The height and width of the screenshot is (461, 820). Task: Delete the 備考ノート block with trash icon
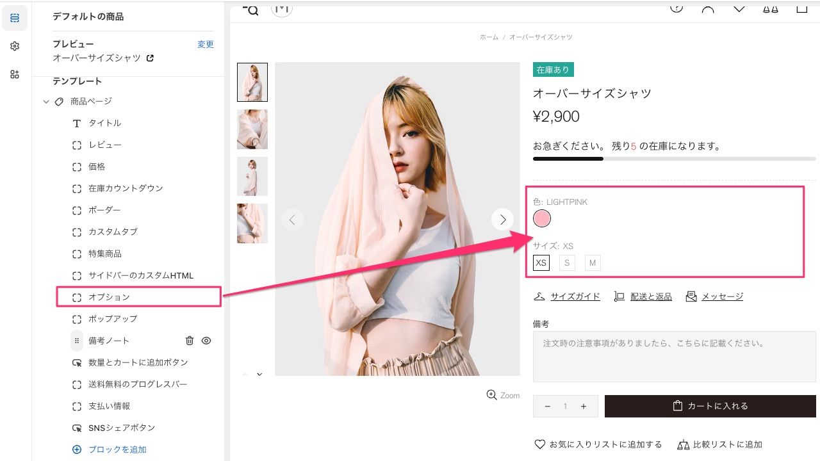[x=190, y=341]
